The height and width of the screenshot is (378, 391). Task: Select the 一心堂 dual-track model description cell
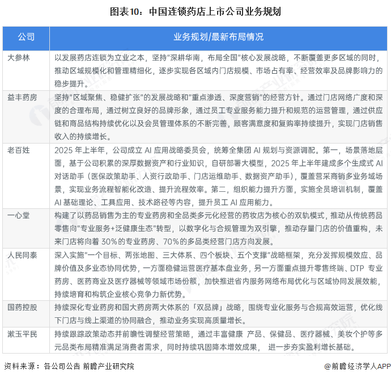tap(218, 228)
